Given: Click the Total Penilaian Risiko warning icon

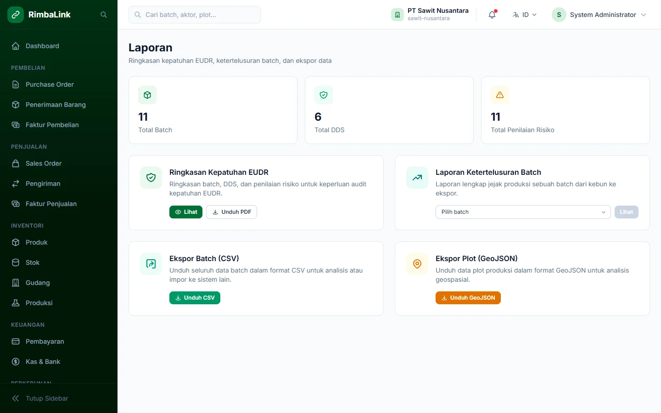Looking at the screenshot, I should (500, 95).
